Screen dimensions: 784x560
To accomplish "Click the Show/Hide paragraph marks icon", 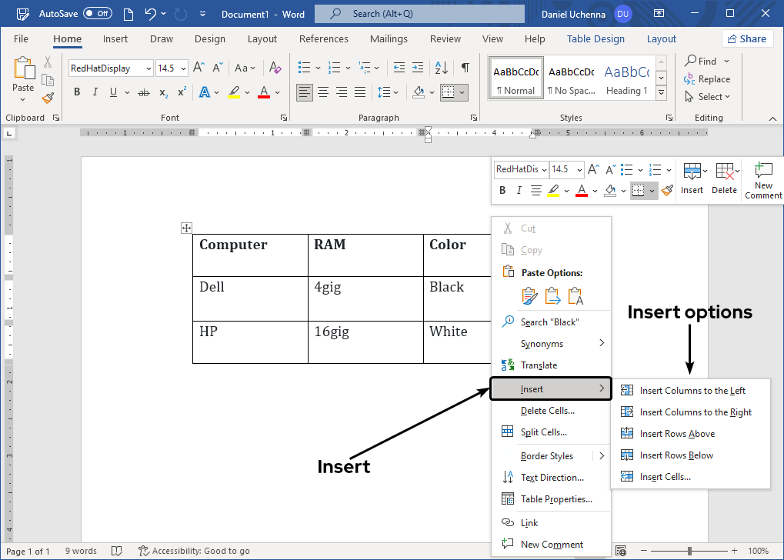I will coord(465,68).
